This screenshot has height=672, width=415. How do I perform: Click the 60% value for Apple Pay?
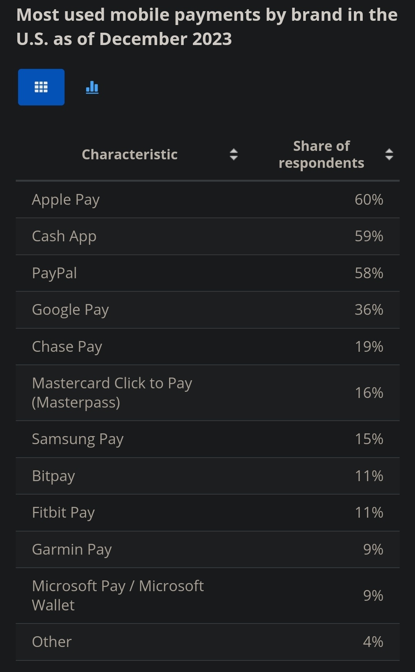point(369,200)
